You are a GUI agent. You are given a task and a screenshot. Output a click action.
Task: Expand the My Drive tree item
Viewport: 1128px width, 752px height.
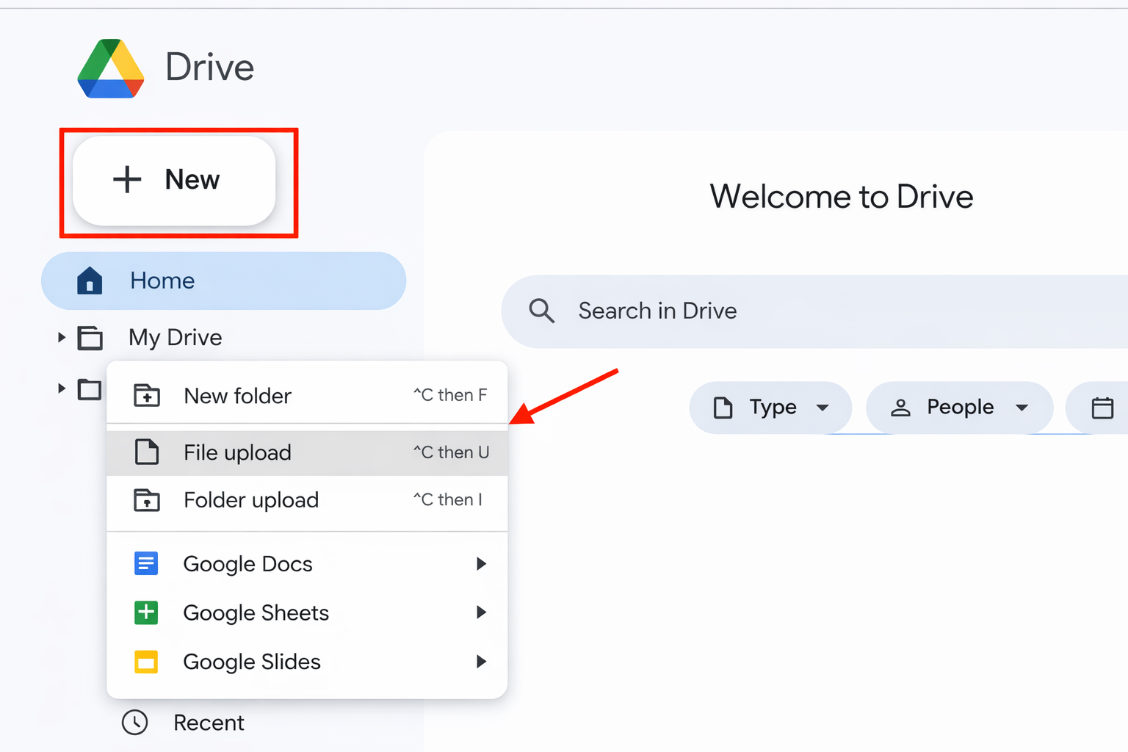[60, 337]
